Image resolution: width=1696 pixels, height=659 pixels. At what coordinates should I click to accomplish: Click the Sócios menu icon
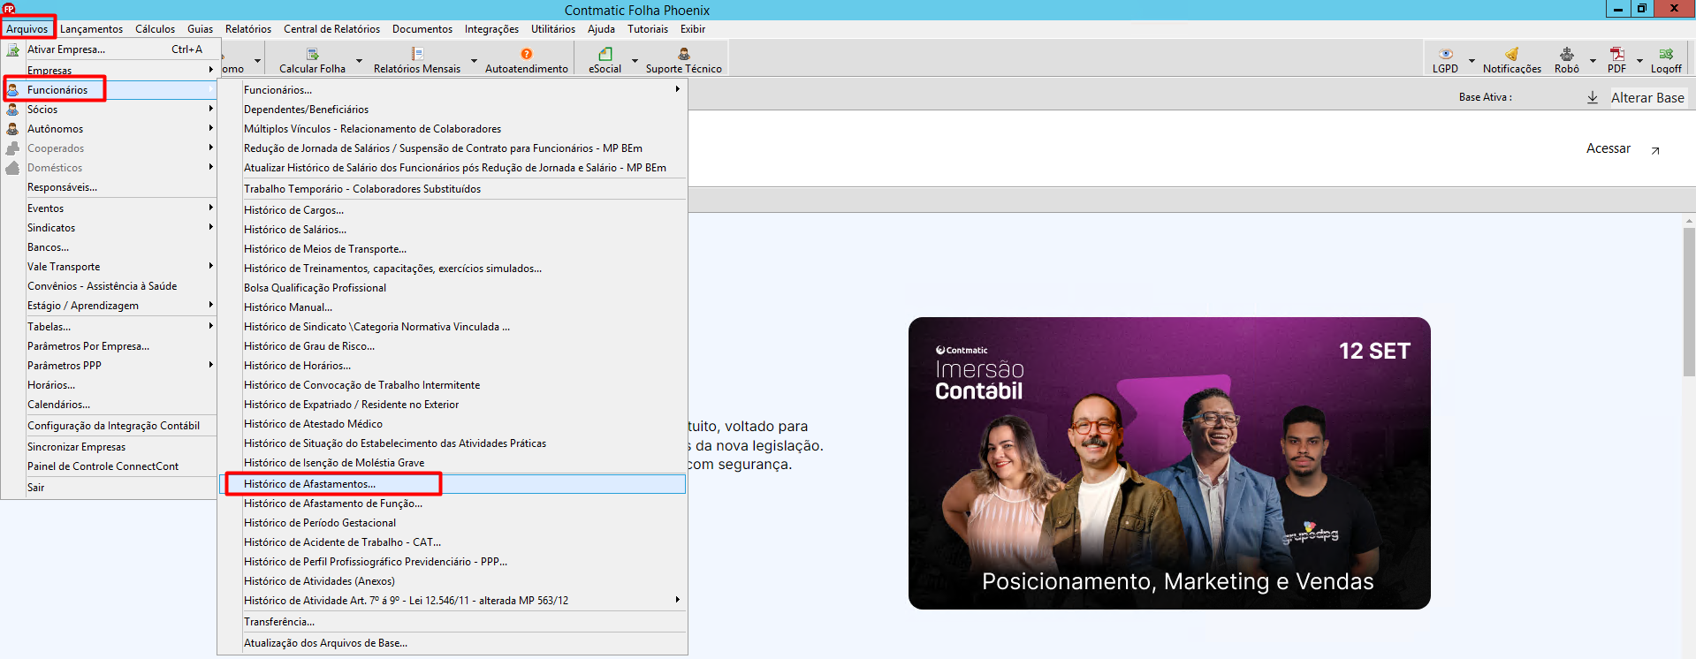12,110
